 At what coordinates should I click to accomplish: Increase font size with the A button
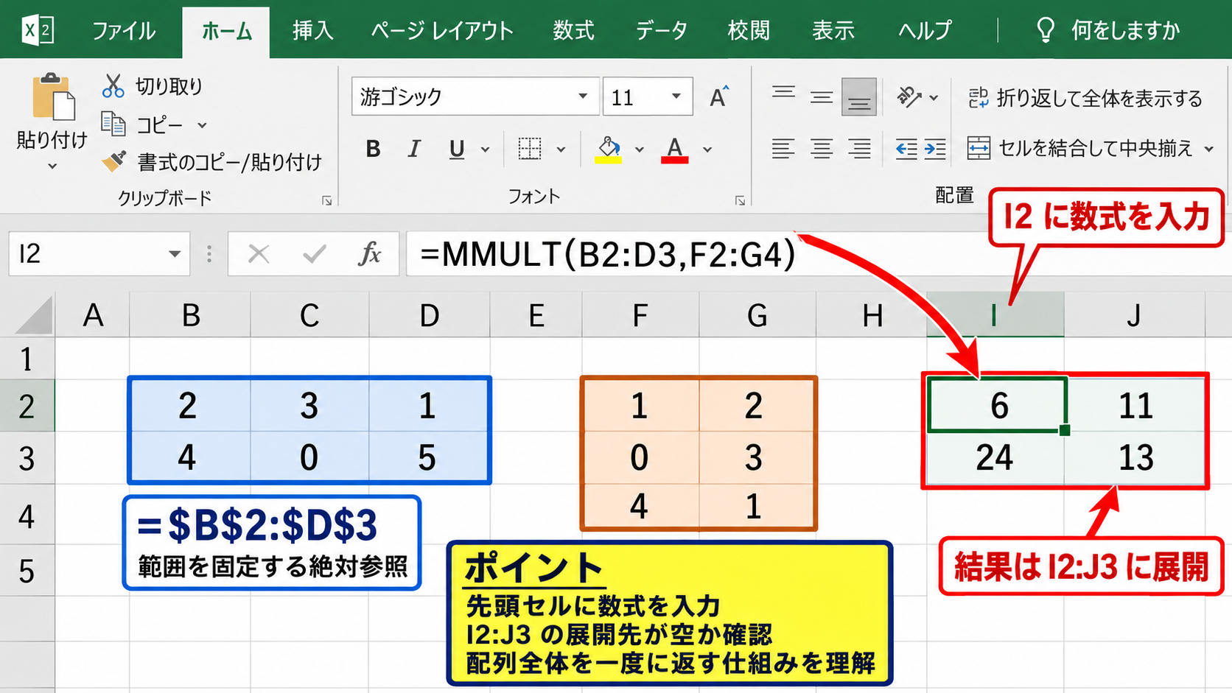(x=718, y=96)
